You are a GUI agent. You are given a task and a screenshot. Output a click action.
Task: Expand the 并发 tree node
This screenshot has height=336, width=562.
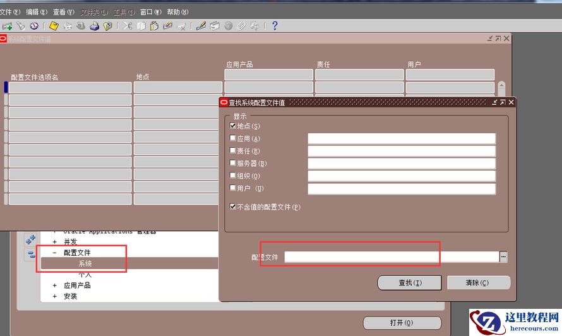54,242
